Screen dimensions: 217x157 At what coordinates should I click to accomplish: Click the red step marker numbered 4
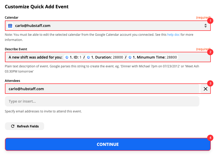211,138
